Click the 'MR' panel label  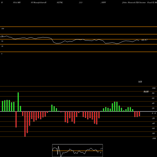[140, 82]
